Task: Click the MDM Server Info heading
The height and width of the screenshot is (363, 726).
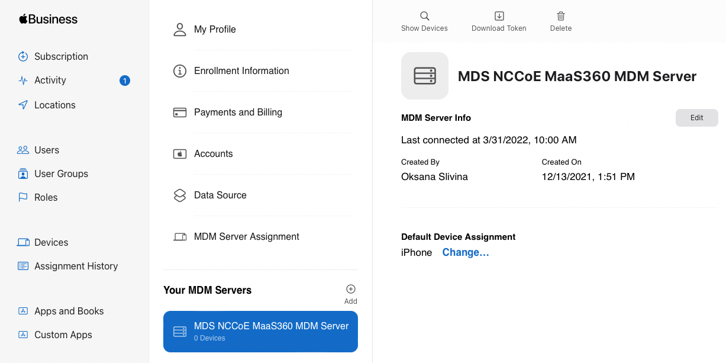Action: coord(436,118)
